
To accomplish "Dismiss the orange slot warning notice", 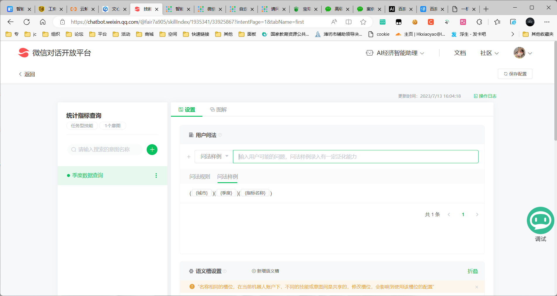I will (x=477, y=287).
